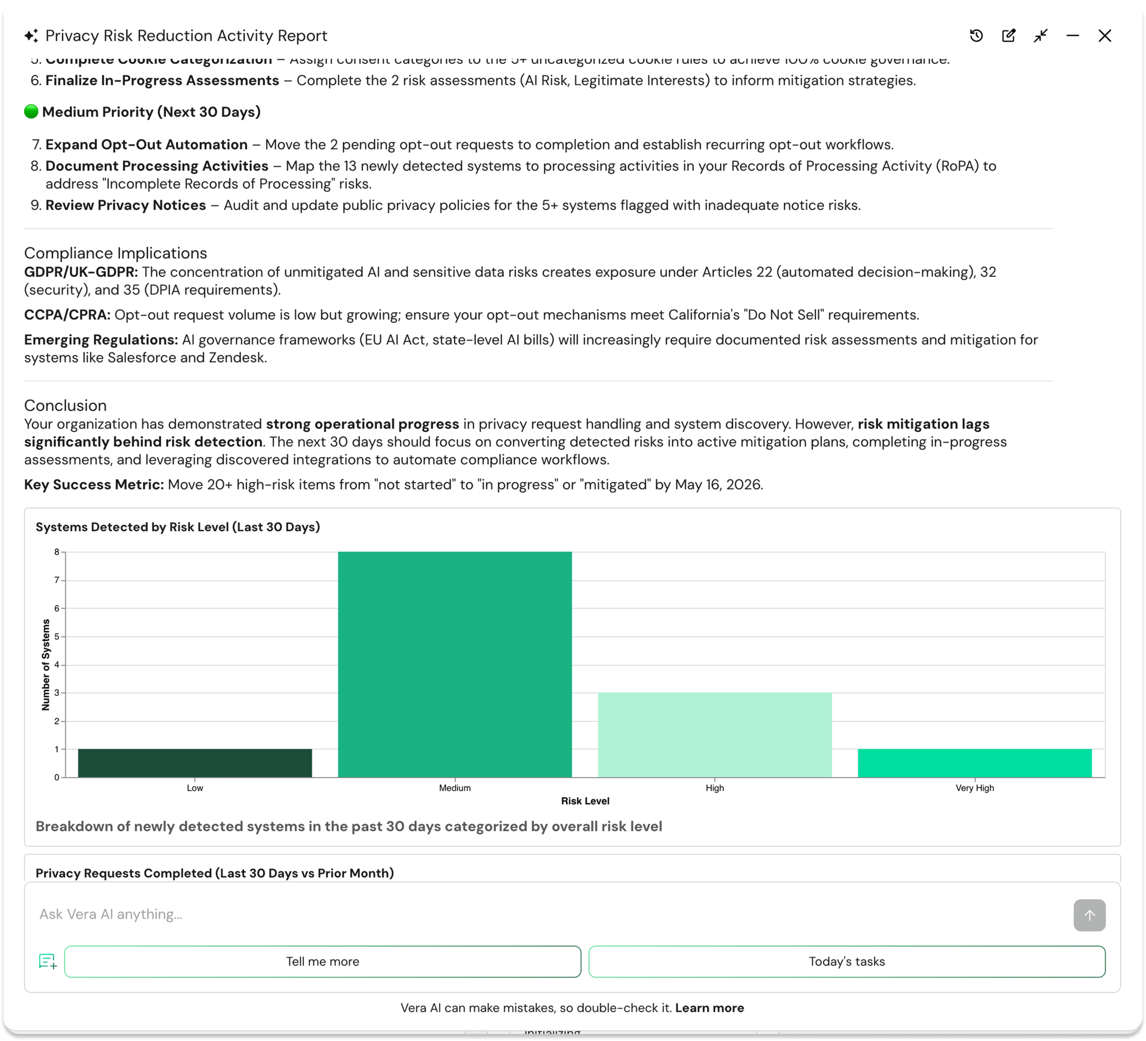The height and width of the screenshot is (1041, 1146).
Task: Click the 'CCPA/CPRA:' label
Action: [x=67, y=314]
